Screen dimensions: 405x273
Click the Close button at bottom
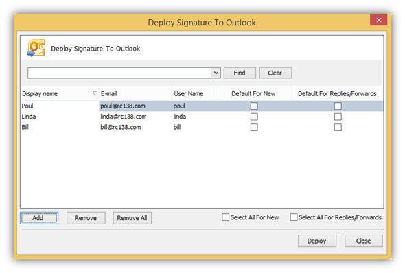click(364, 241)
